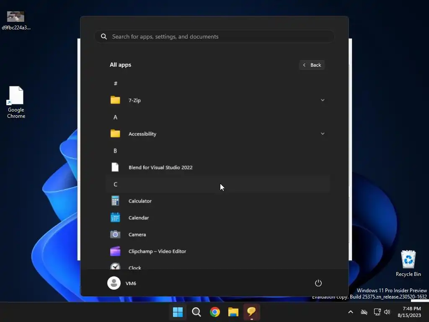The height and width of the screenshot is (322, 429).
Task: Click the cloud sync tray icon
Action: [364, 312]
